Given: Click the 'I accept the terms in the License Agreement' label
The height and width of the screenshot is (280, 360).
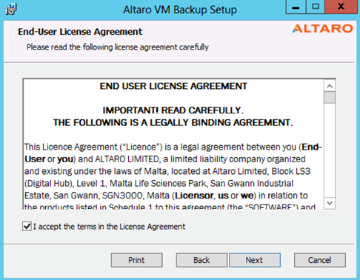Looking at the screenshot, I should pyautogui.click(x=109, y=227).
